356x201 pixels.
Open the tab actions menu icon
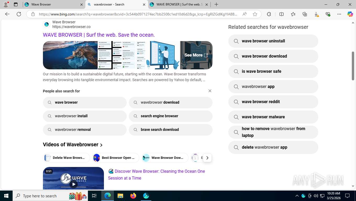coord(16,4)
